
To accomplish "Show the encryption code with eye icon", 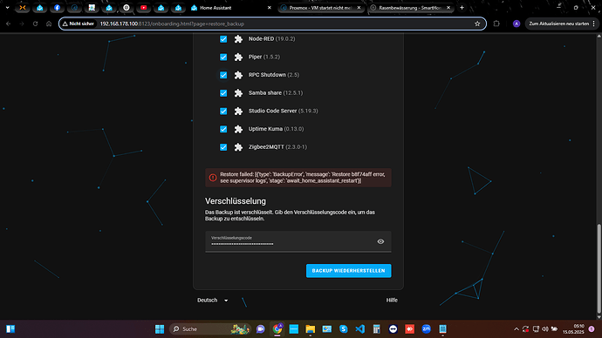I will pos(380,241).
